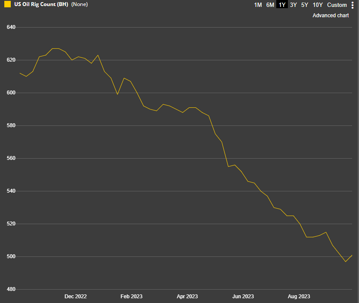Open the three-dot chart options menu
This screenshot has width=359, height=303.
pyautogui.click(x=353, y=5)
